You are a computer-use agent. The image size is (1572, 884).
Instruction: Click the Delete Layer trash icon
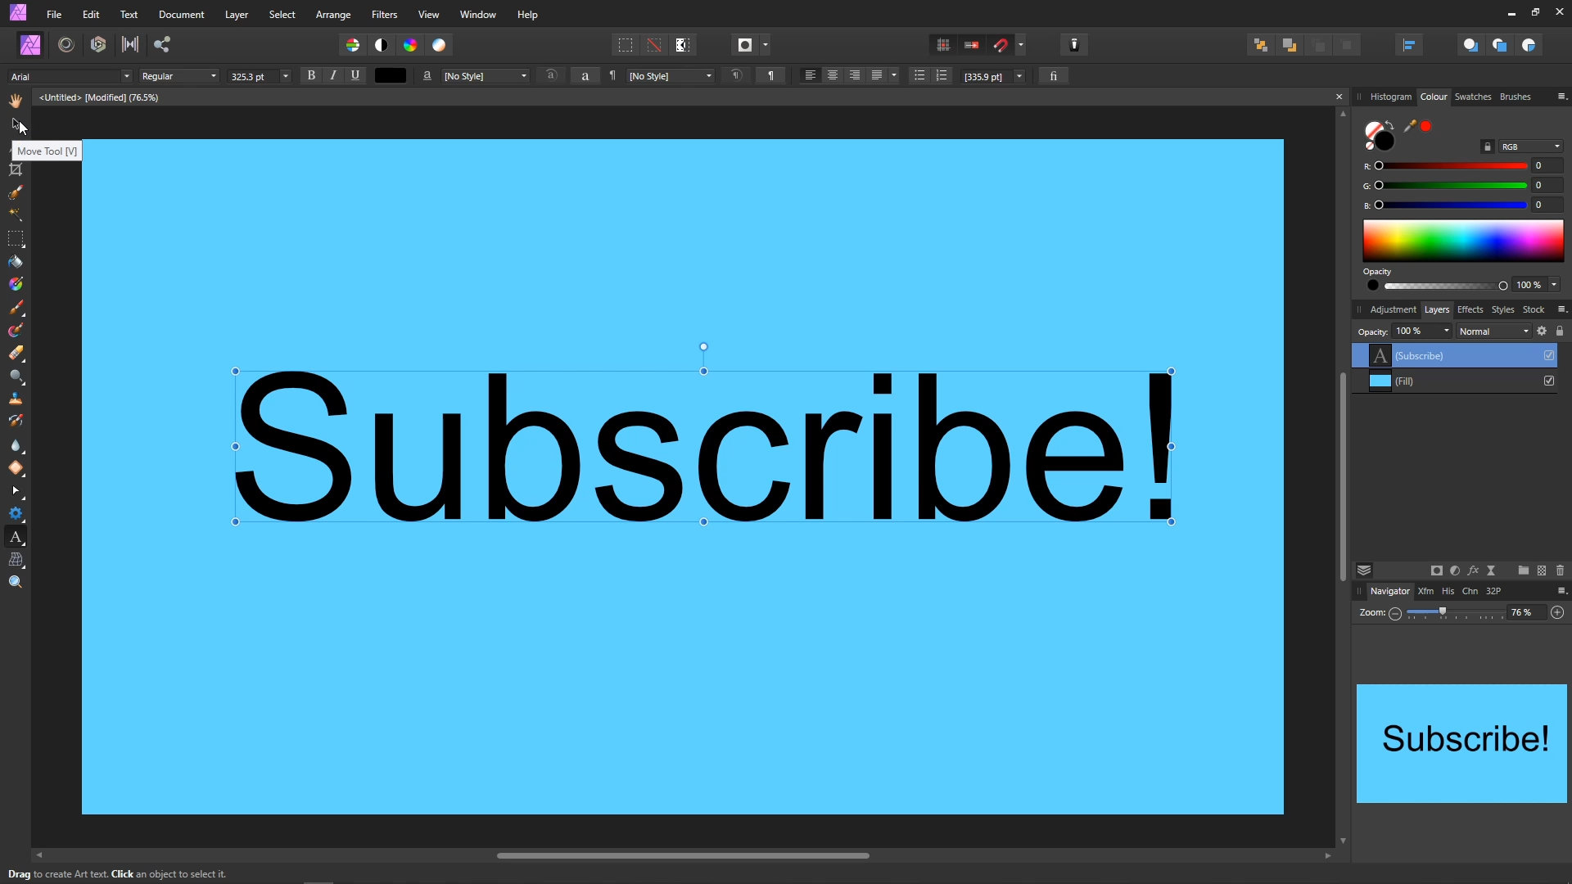[x=1560, y=571]
